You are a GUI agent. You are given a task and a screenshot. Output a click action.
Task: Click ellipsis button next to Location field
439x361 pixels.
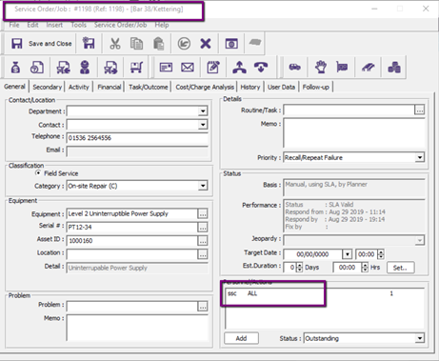click(x=203, y=254)
